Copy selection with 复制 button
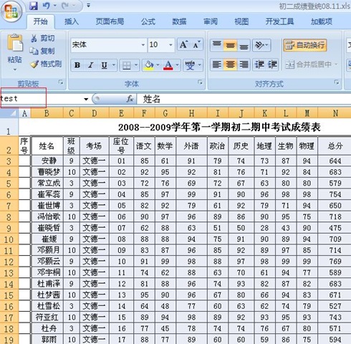 (x=42, y=51)
